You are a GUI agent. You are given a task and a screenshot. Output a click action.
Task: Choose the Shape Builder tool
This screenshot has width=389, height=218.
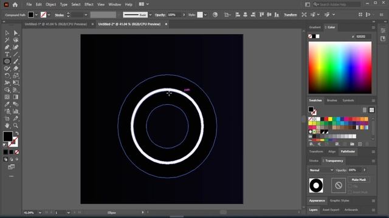click(7, 90)
